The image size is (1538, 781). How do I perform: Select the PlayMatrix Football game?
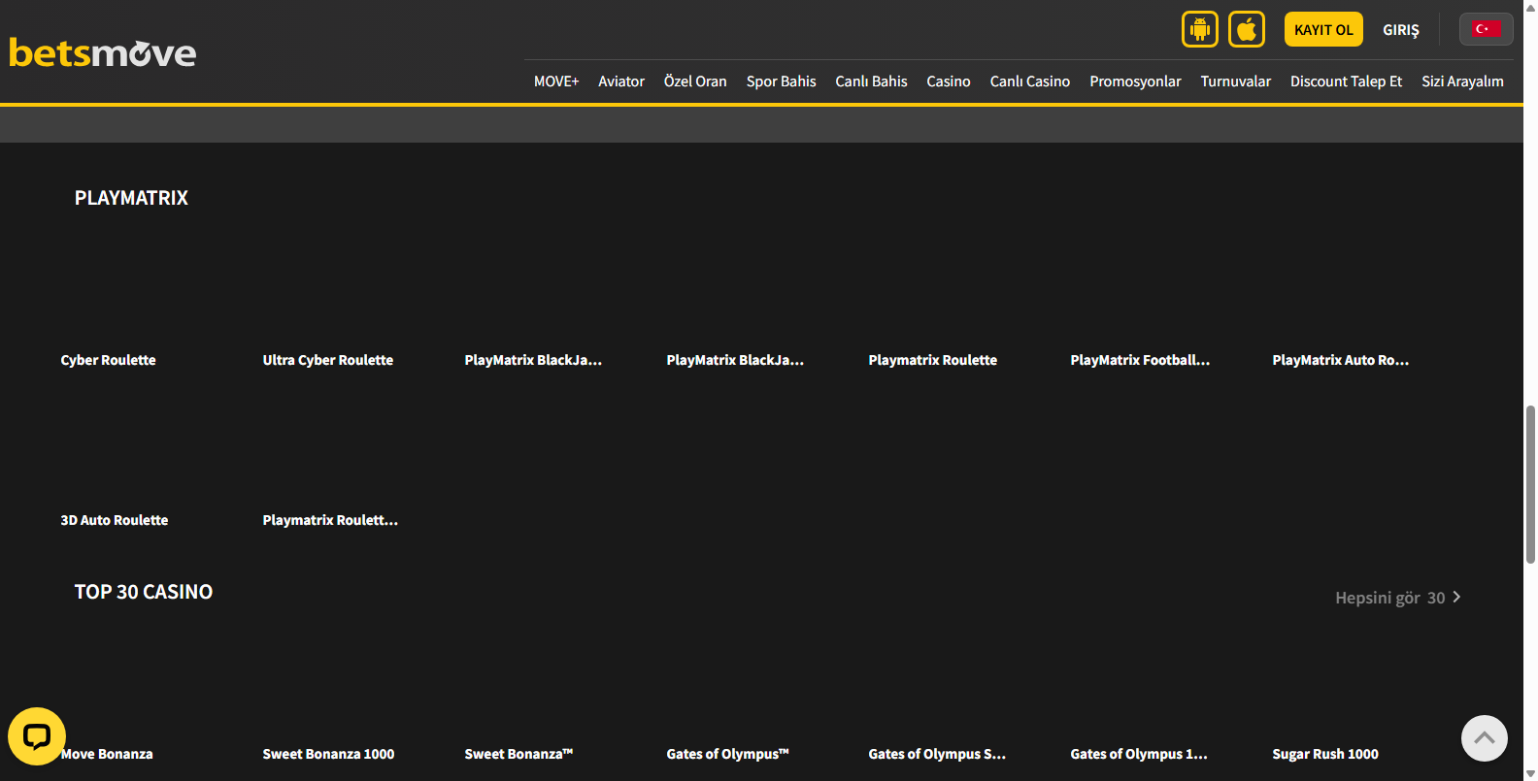tap(1141, 360)
